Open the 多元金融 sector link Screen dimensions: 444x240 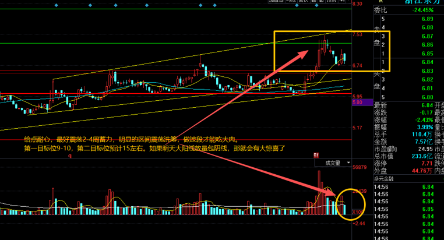pos(383,179)
